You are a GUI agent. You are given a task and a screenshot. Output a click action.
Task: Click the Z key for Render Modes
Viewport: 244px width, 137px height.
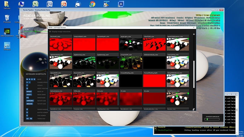(27, 109)
